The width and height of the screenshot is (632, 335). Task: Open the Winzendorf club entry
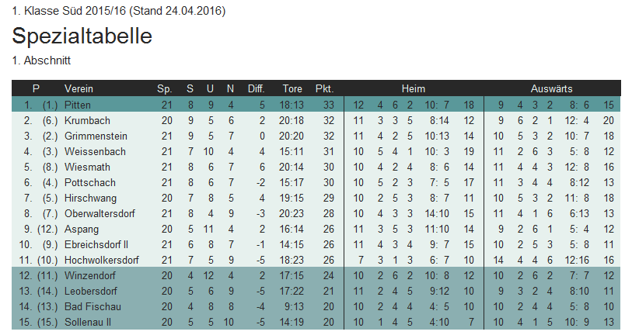(90, 275)
